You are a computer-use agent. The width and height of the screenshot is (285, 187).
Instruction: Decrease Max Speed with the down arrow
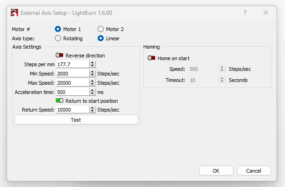93,85
